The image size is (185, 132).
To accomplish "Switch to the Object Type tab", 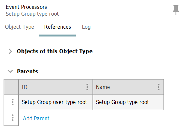I will coord(20,27).
